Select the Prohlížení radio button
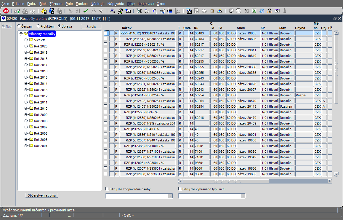Image resolution: width=343 pixels, height=220 pixels. (x=38, y=26)
